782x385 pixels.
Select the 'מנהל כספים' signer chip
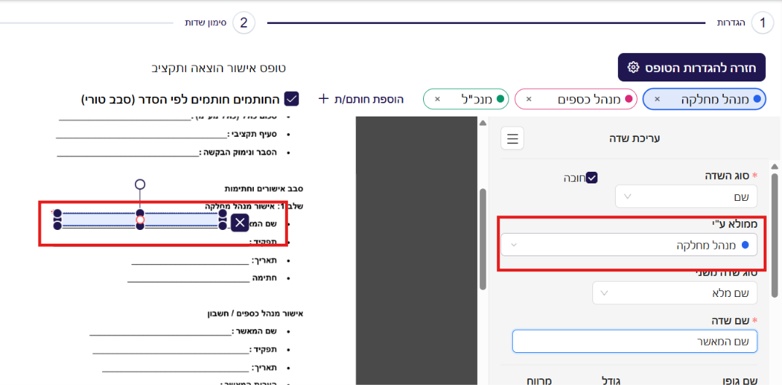[x=576, y=99]
